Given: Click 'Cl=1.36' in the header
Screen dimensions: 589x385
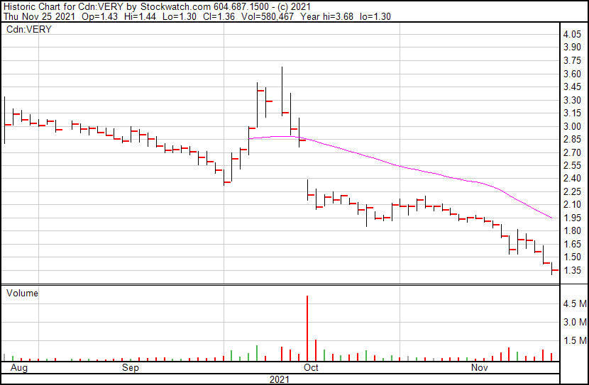Looking at the screenshot, I should point(219,16).
